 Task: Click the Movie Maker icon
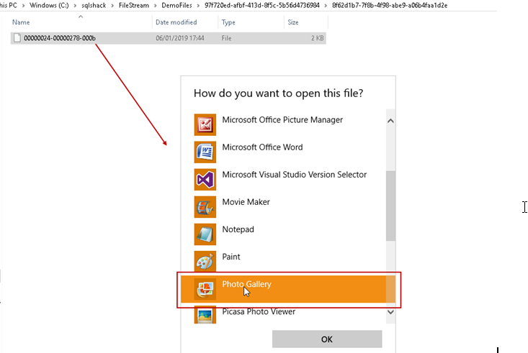point(205,207)
